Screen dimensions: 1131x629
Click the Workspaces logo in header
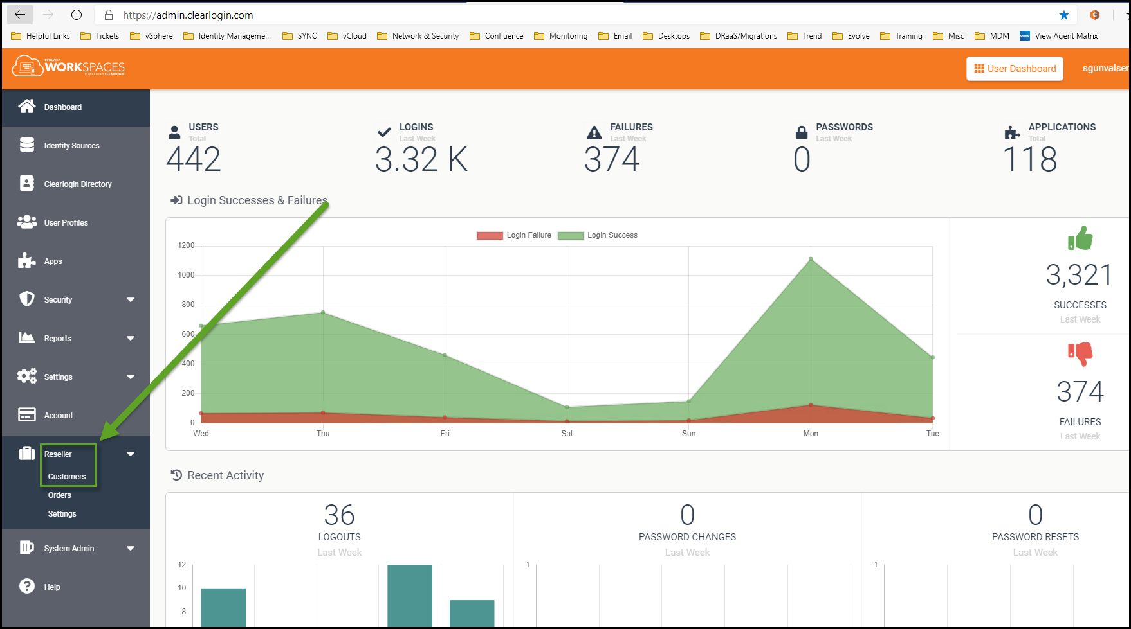[x=69, y=67]
